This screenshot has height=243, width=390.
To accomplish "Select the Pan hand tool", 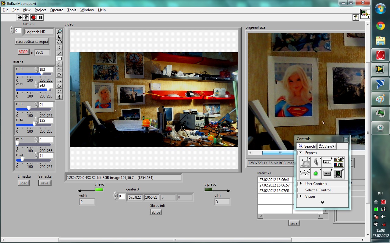I will pyautogui.click(x=60, y=42).
